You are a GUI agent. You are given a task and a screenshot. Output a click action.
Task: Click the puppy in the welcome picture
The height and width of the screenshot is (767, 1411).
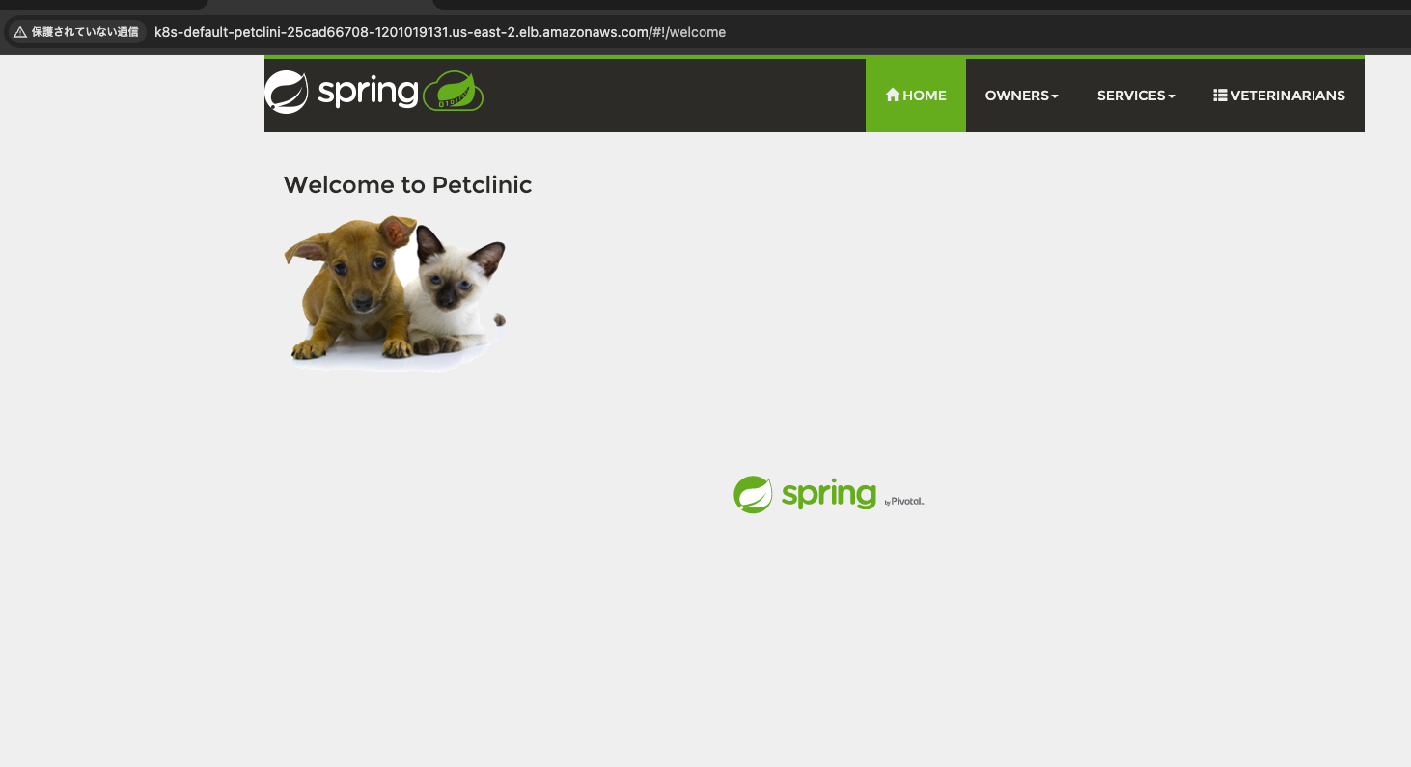pyautogui.click(x=350, y=287)
